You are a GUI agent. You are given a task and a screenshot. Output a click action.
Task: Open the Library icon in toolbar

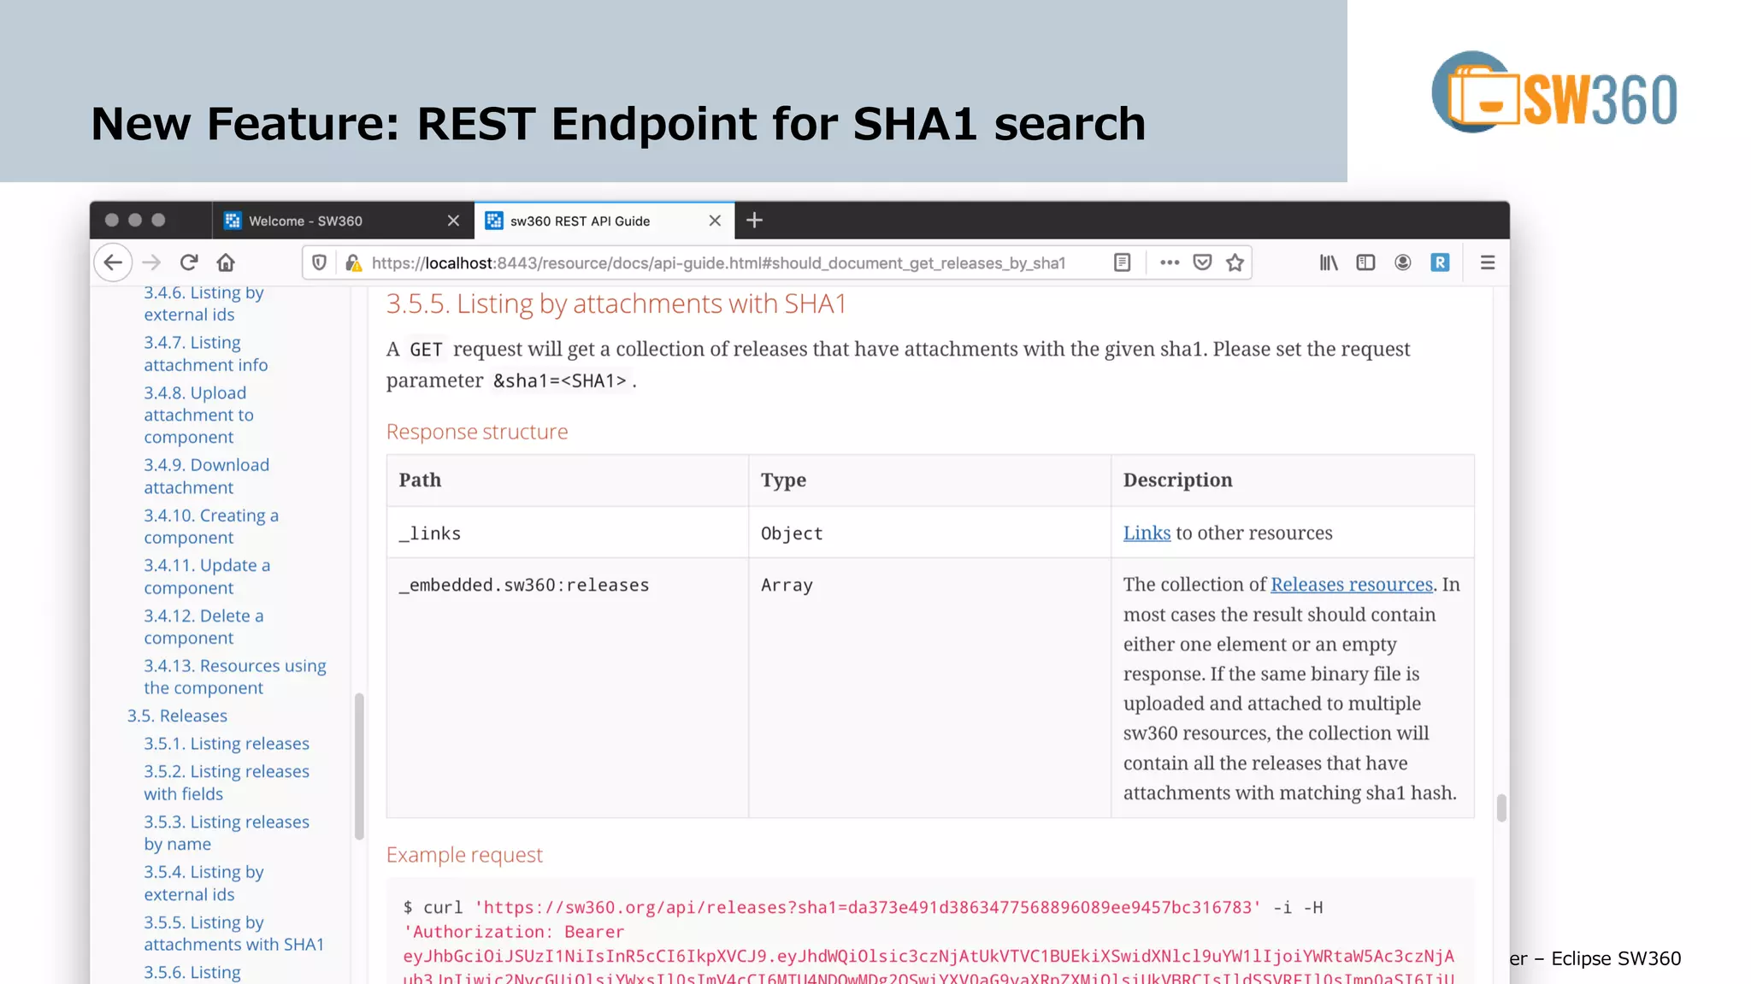(1328, 262)
